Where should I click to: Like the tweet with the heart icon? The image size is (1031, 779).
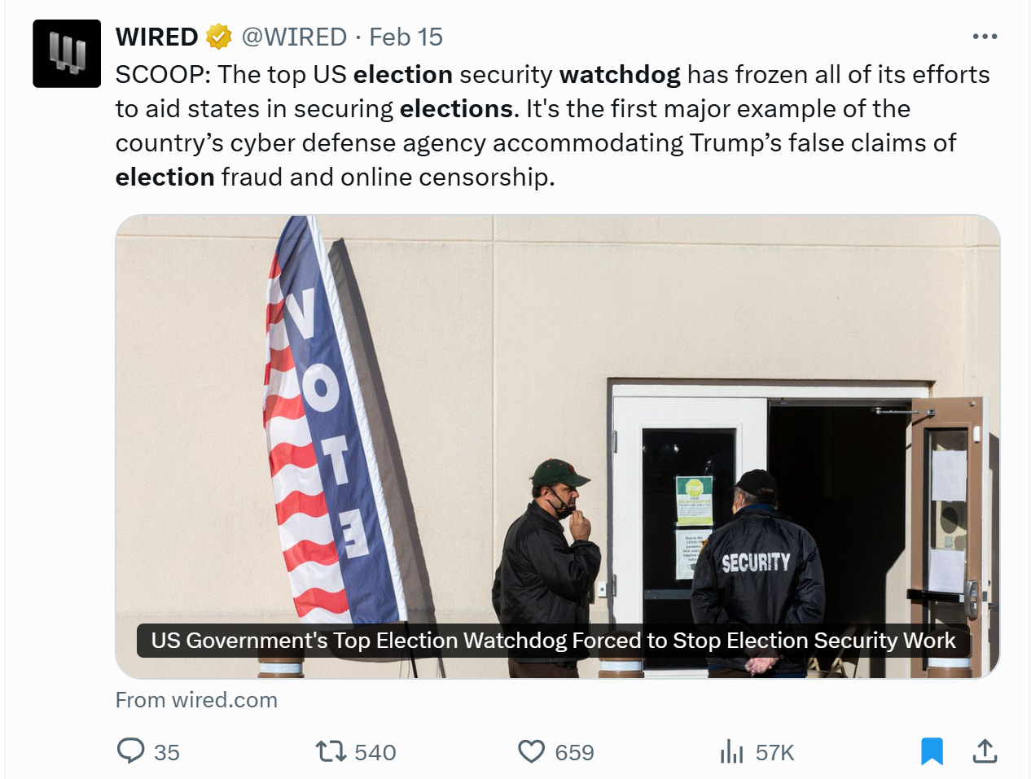[x=531, y=751]
